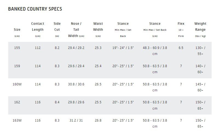Click the Flex column header
The image size is (219, 136).
click(181, 24)
